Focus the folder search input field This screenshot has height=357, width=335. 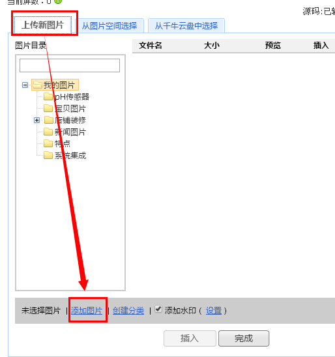point(70,66)
